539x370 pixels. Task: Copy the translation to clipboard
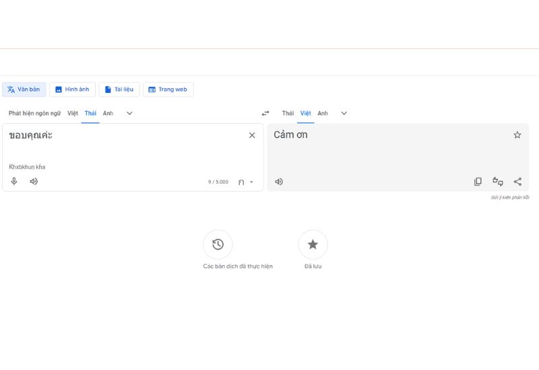(478, 182)
